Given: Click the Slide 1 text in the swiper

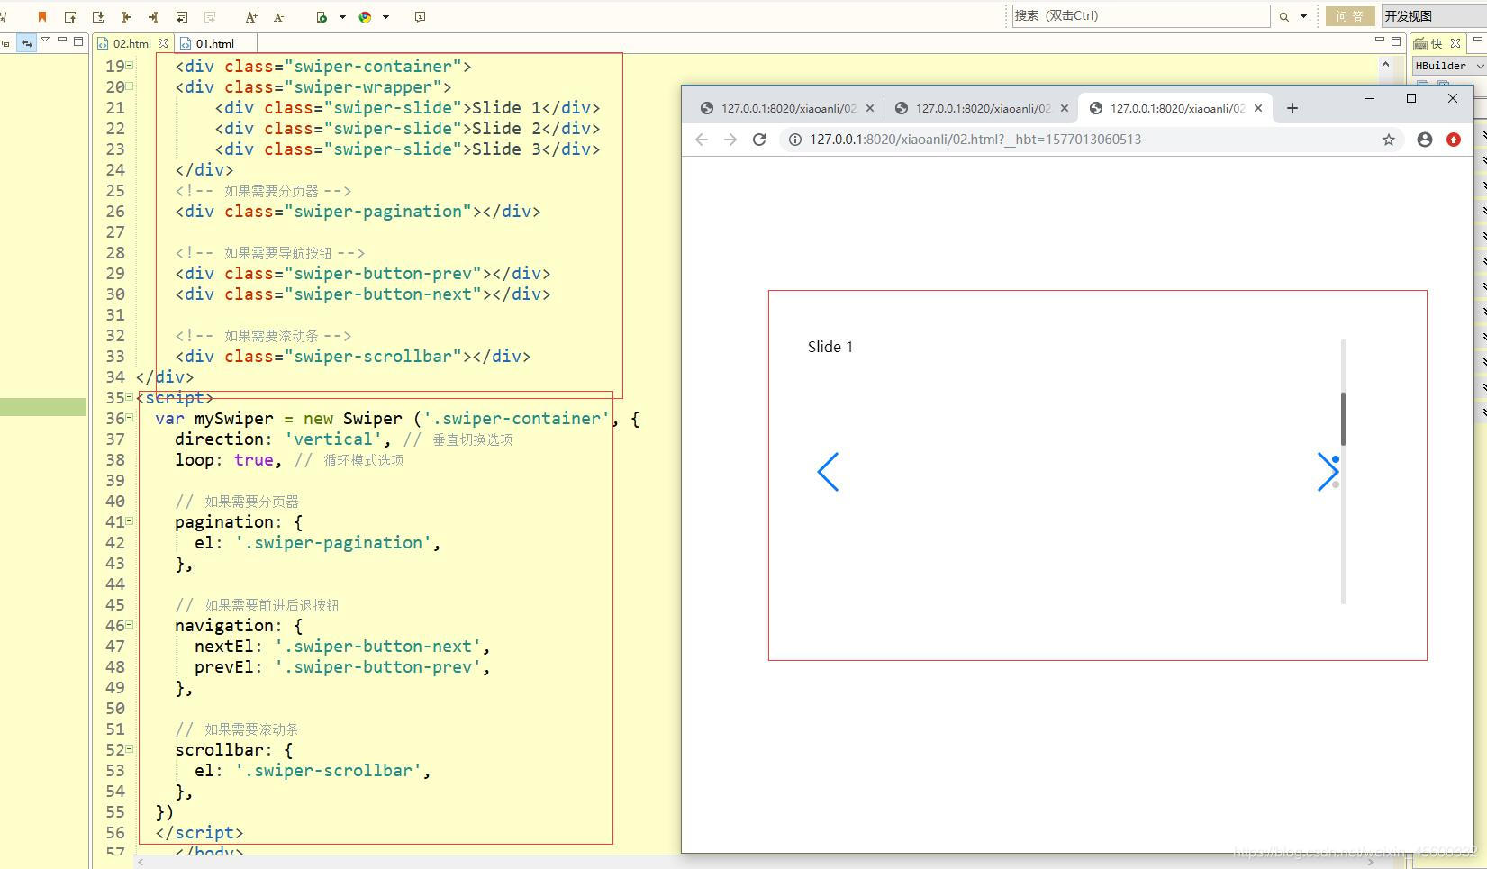Looking at the screenshot, I should tap(830, 347).
